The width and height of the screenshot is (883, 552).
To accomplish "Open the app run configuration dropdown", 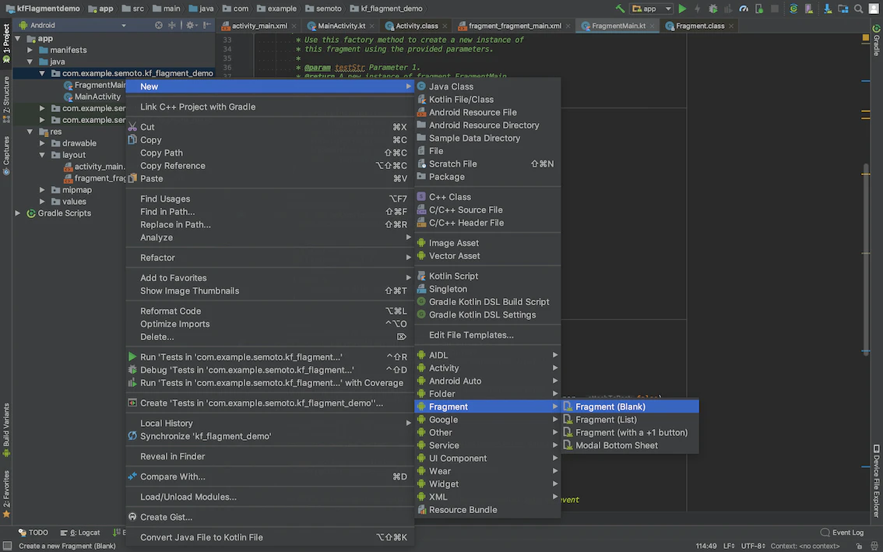I will 652,9.
